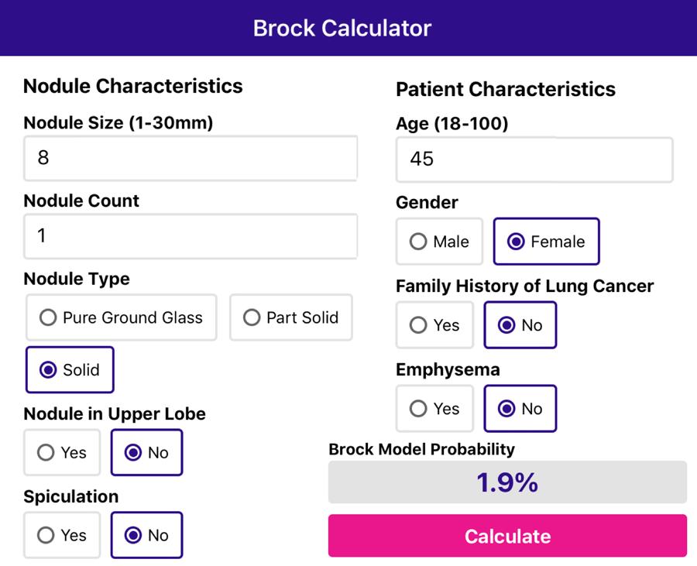697x566 pixels.
Task: Click the Patient Characteristics heading
Action: pos(506,89)
